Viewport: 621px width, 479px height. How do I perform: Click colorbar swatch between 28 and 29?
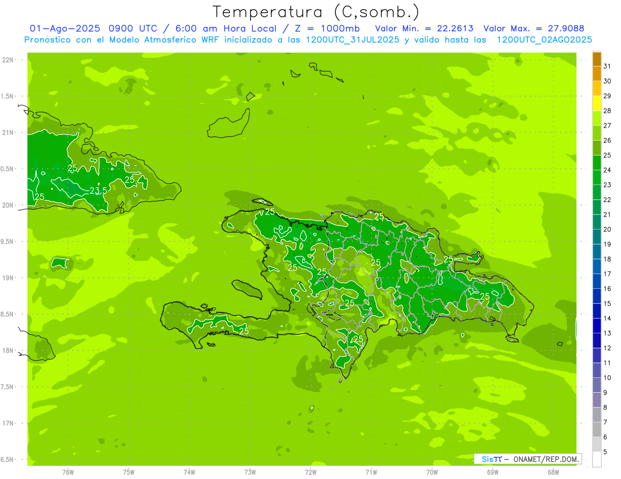coord(597,104)
